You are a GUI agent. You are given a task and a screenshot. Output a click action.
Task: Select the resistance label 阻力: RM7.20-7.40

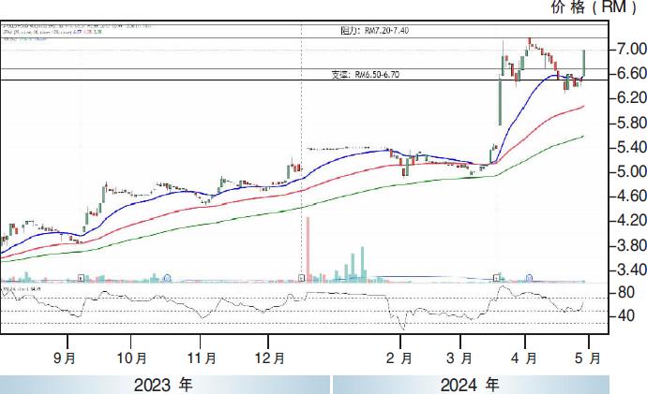[x=375, y=31]
